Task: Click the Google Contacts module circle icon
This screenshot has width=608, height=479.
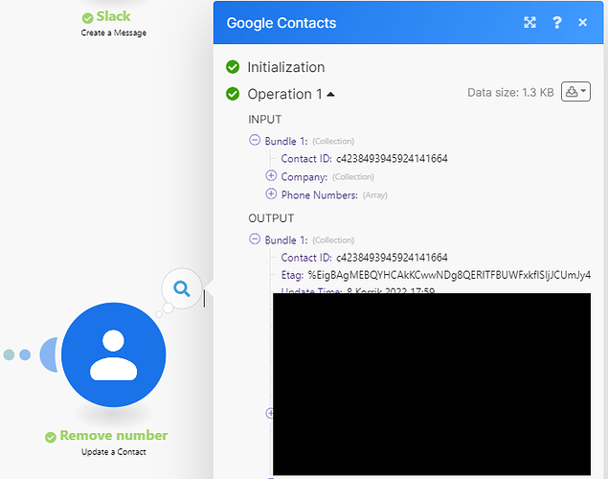Action: [114, 354]
